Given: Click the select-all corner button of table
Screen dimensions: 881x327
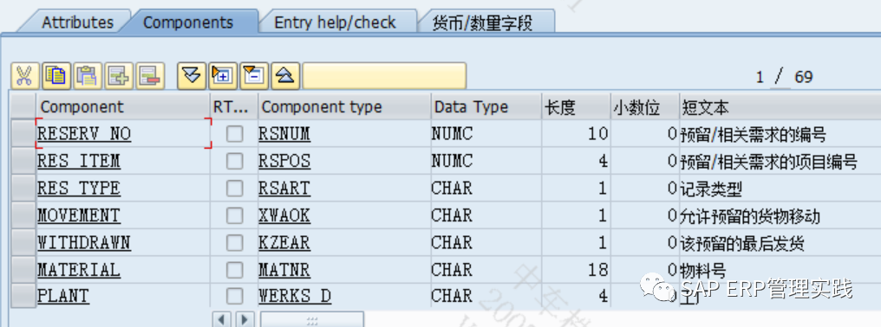Looking at the screenshot, I should pyautogui.click(x=23, y=106).
